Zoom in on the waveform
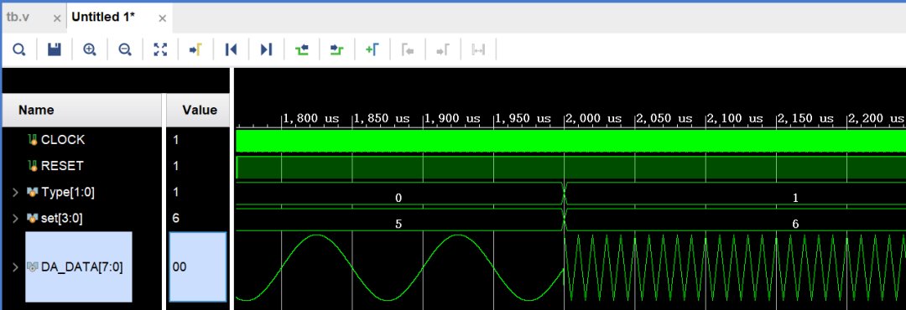Viewport: 906px width, 310px height. point(90,50)
